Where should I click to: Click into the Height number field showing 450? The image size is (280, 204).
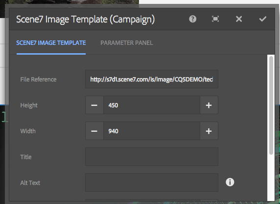[x=152, y=105]
